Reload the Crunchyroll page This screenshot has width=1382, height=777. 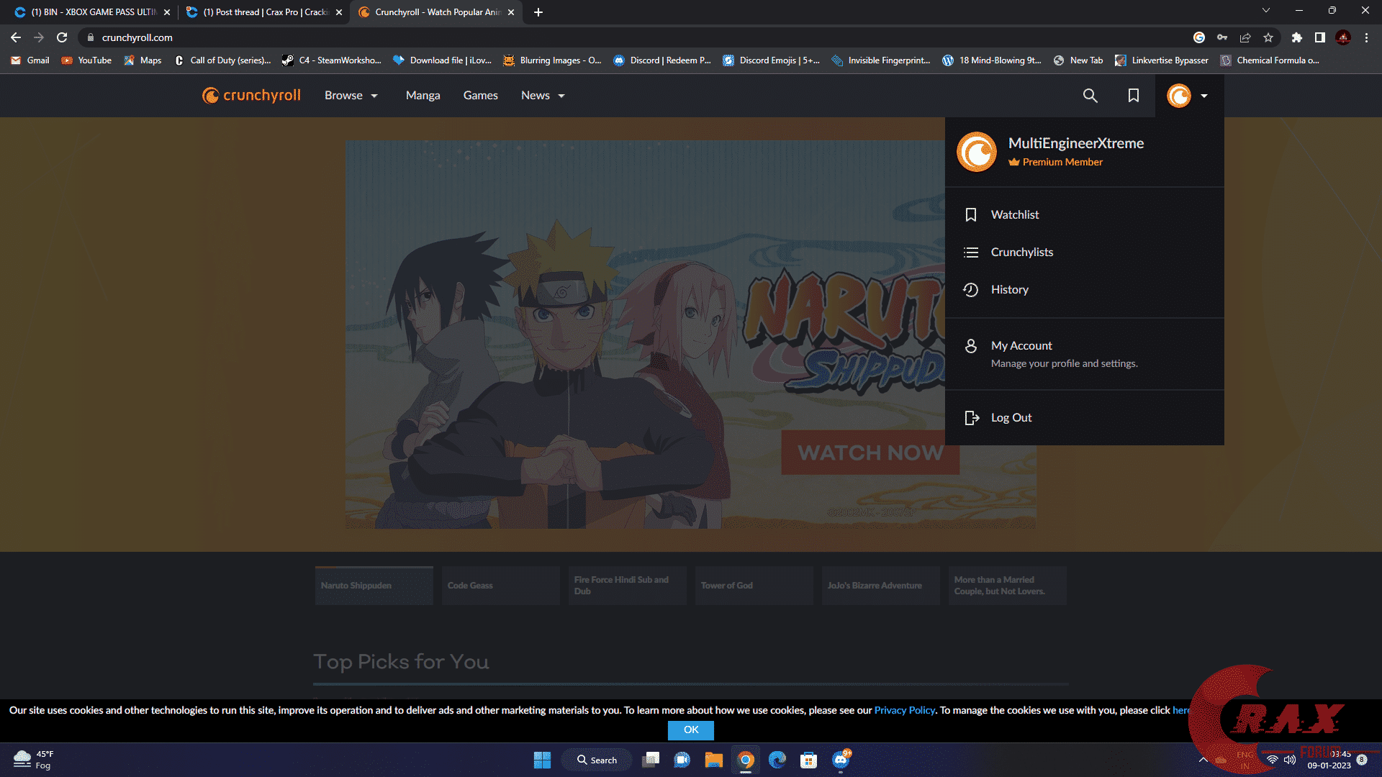pos(63,37)
